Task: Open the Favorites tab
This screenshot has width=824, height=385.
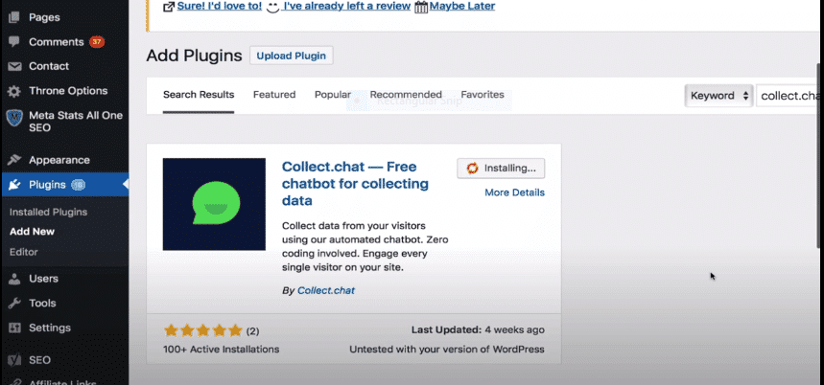Action: coord(483,95)
